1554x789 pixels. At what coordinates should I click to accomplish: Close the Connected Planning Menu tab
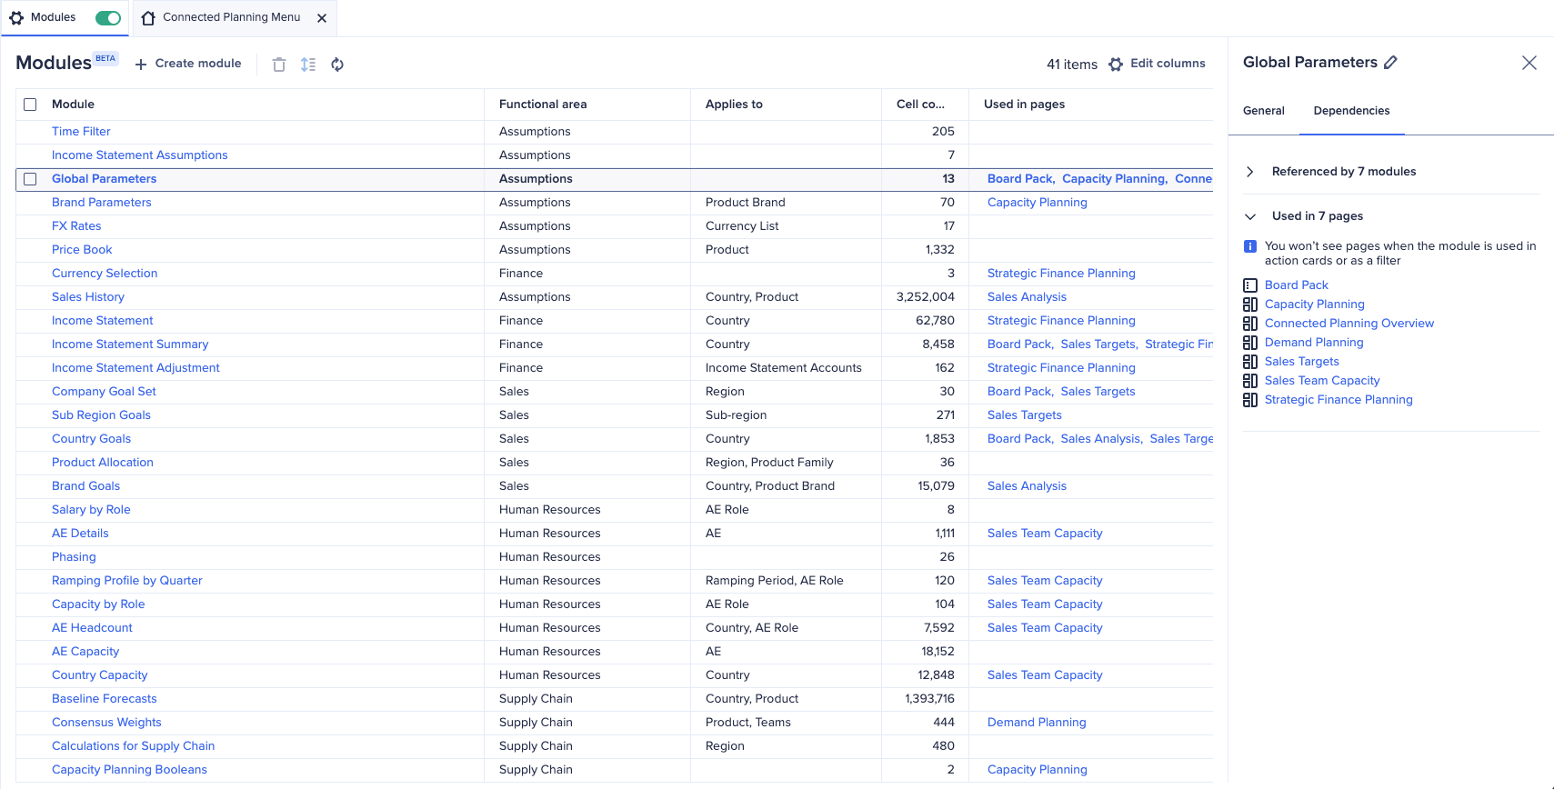[x=322, y=18]
